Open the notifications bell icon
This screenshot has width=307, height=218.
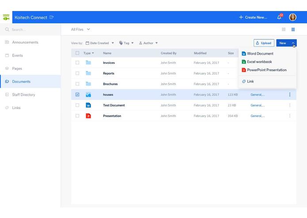tap(279, 17)
